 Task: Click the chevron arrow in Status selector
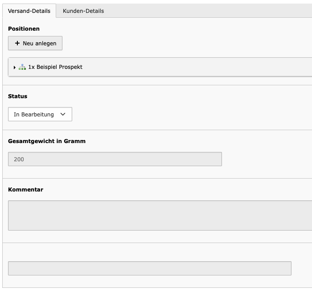pos(63,114)
